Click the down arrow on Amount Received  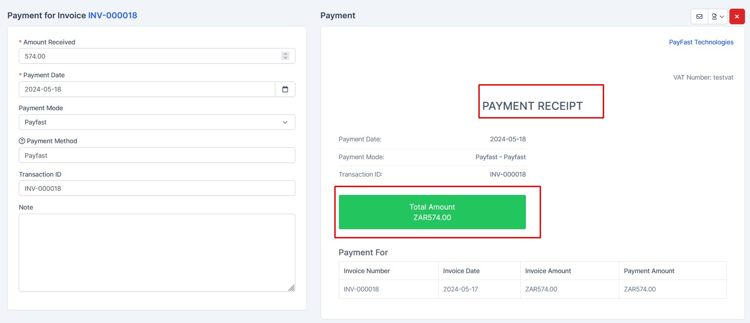pyautogui.click(x=285, y=58)
